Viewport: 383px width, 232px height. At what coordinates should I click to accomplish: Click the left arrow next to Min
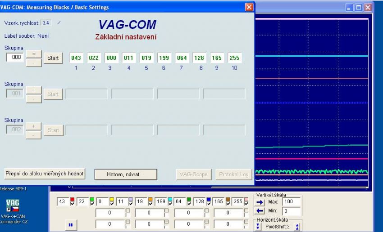(259, 210)
